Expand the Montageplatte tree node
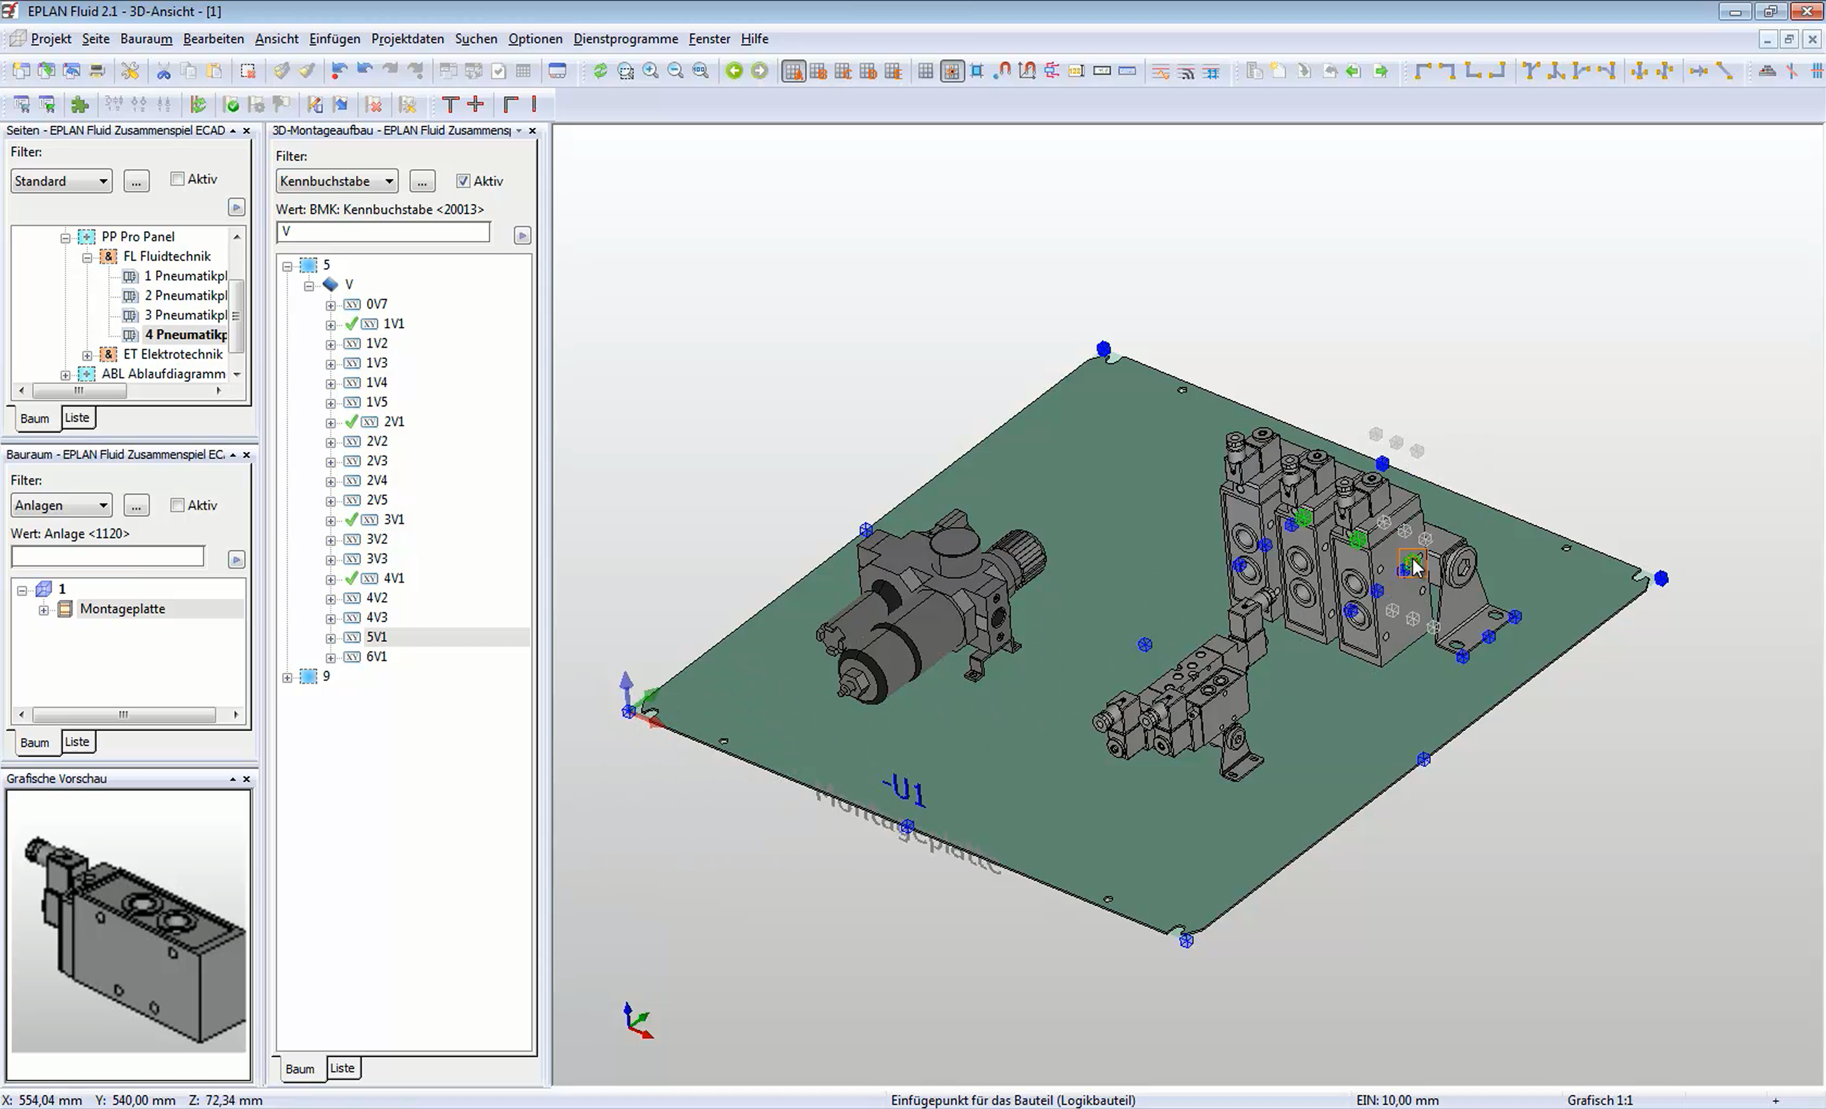Screen dimensions: 1826x1109 coord(43,609)
